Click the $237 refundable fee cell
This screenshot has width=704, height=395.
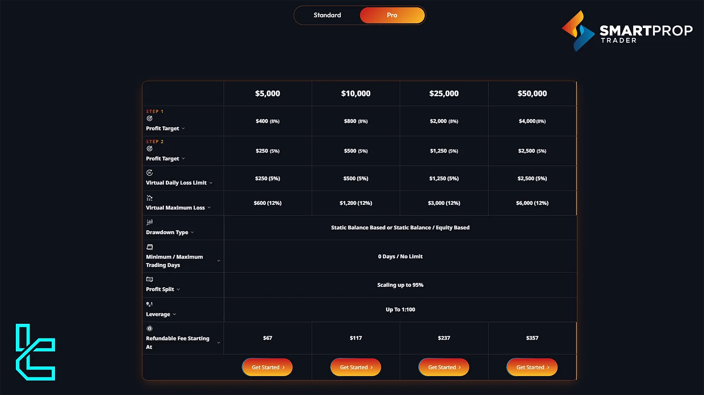(x=444, y=338)
